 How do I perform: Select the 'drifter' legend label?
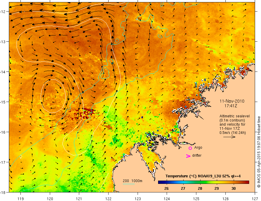tap(197, 155)
